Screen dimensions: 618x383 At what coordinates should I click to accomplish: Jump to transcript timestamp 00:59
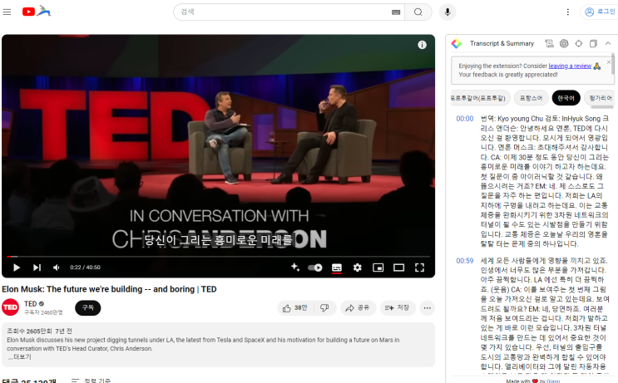[x=465, y=261]
